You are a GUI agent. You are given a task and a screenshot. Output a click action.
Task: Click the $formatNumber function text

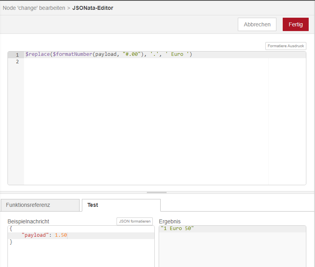click(72, 54)
